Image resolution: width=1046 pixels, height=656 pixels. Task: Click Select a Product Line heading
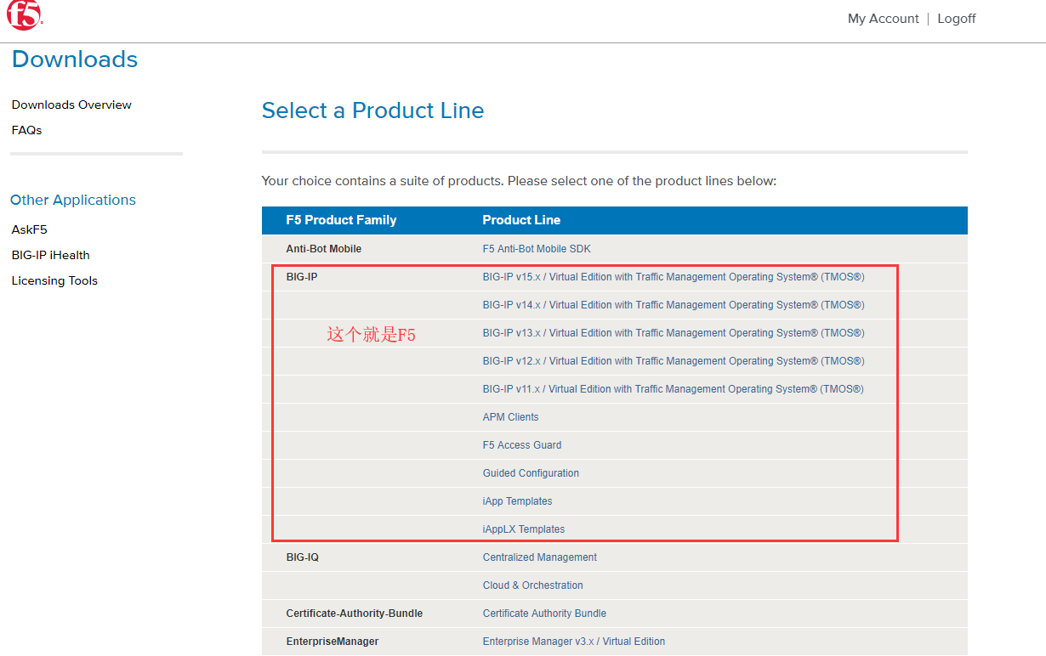[x=372, y=110]
